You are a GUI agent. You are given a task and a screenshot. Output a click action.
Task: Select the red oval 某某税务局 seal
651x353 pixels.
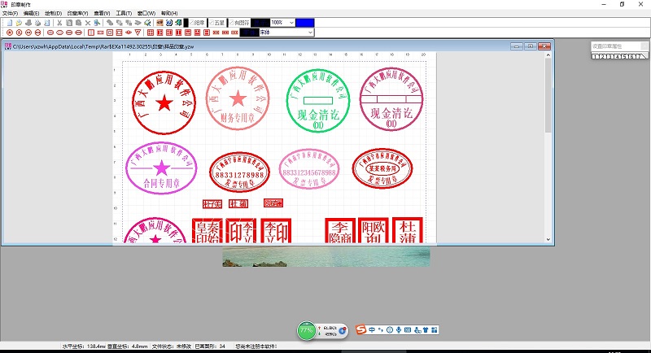tap(382, 168)
